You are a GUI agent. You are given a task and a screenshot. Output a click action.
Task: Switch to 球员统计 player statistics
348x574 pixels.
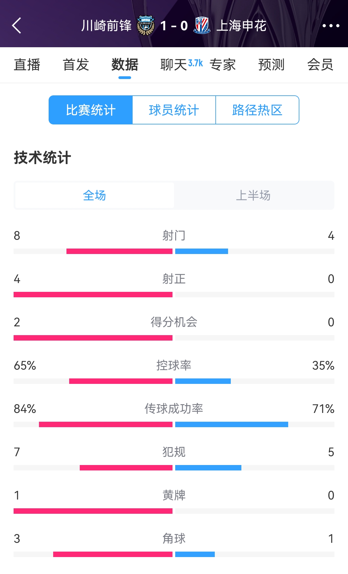174,110
